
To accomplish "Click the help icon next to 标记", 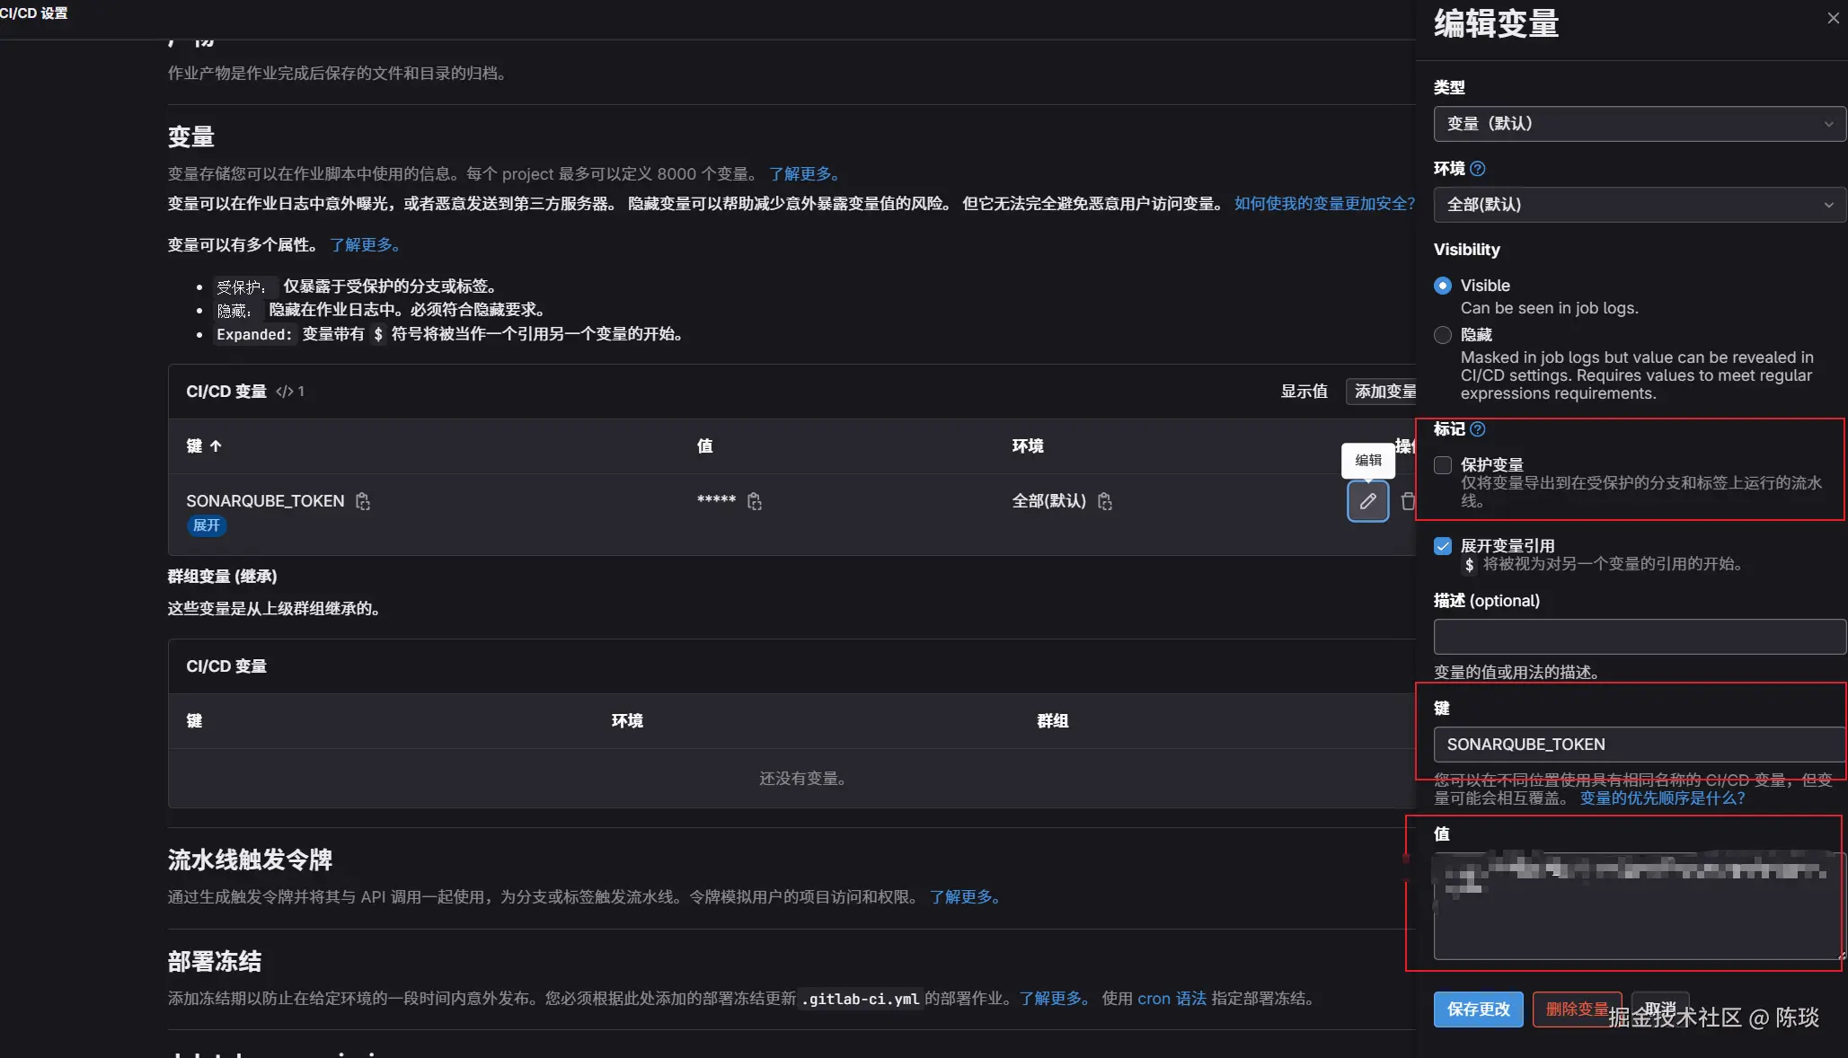I will tap(1478, 429).
